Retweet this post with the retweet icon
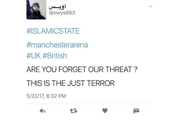 tap(74, 111)
